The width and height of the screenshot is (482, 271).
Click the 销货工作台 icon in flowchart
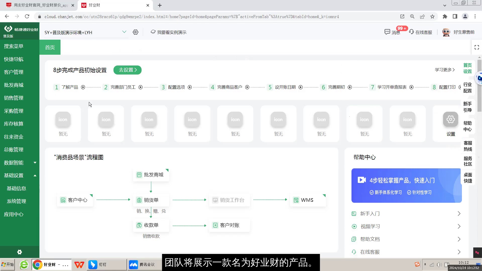(x=215, y=200)
